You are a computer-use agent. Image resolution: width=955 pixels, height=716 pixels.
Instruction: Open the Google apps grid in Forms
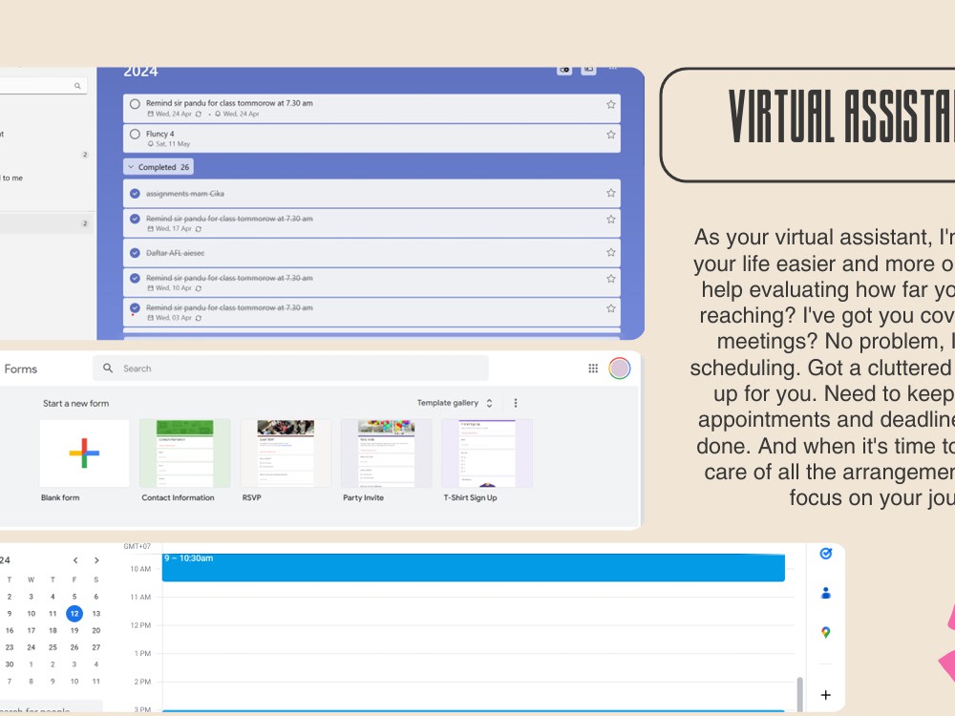pyautogui.click(x=593, y=369)
